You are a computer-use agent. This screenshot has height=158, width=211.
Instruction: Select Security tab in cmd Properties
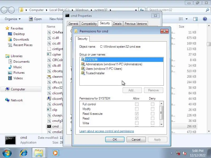[105, 23]
